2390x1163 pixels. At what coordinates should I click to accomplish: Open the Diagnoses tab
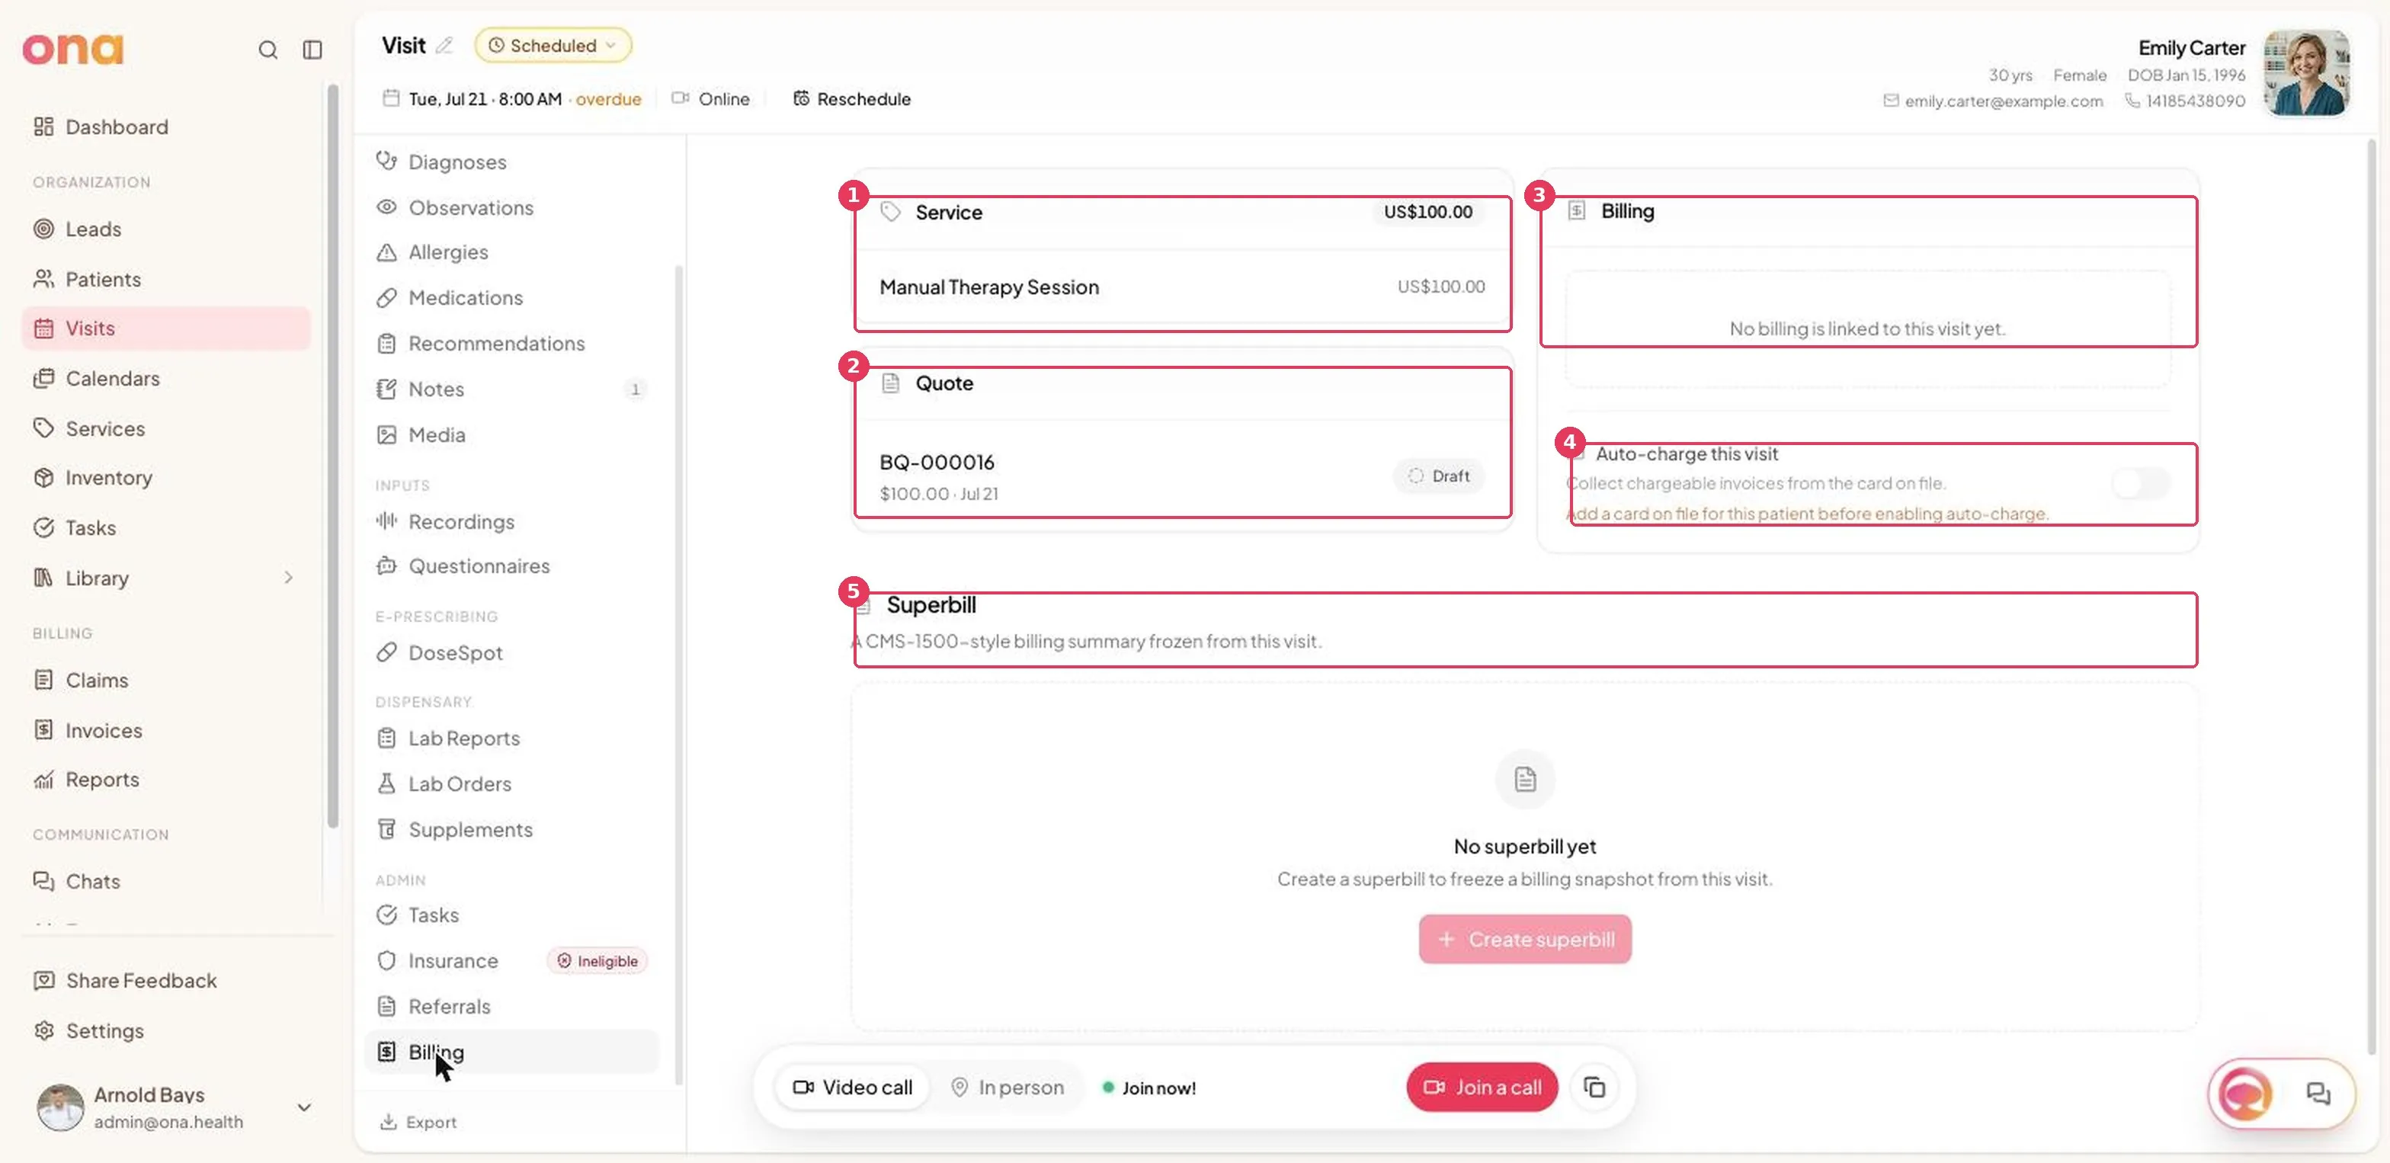tap(457, 162)
